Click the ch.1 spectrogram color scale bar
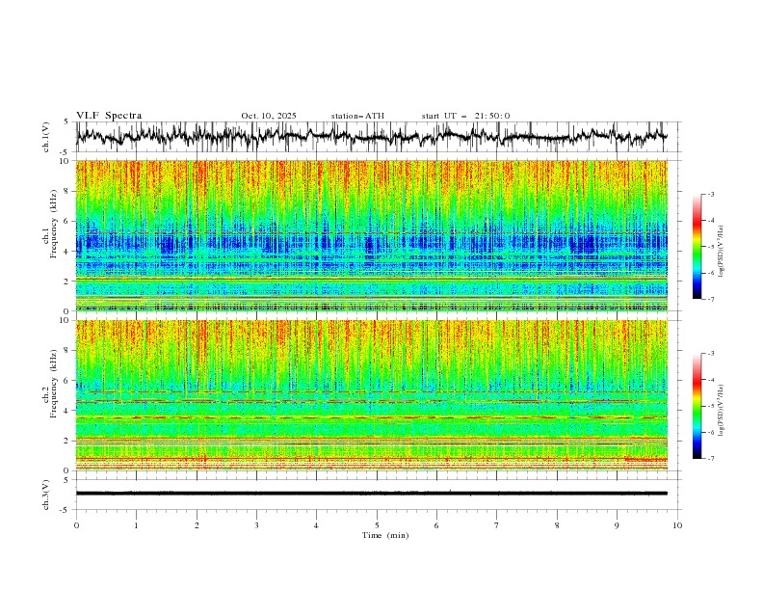763x590 pixels. [x=697, y=247]
